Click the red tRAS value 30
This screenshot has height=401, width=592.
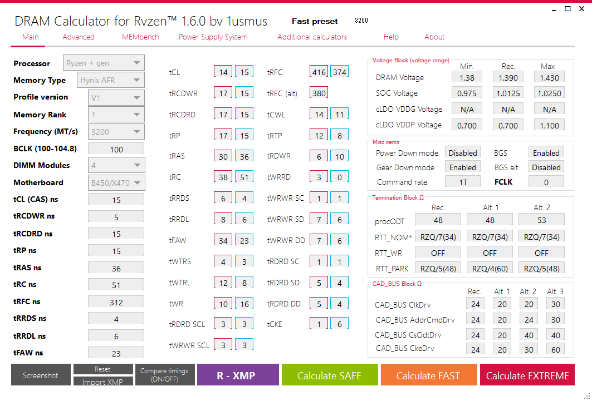223,156
